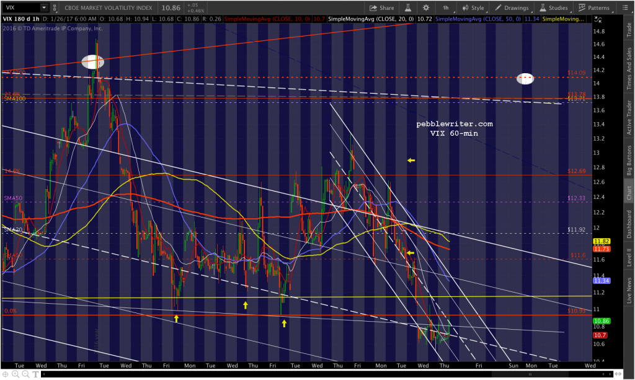
Task: Click the $11.6 price level label
Action: coord(578,255)
